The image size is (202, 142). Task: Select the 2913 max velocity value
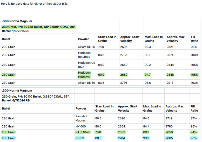pyautogui.click(x=170, y=83)
